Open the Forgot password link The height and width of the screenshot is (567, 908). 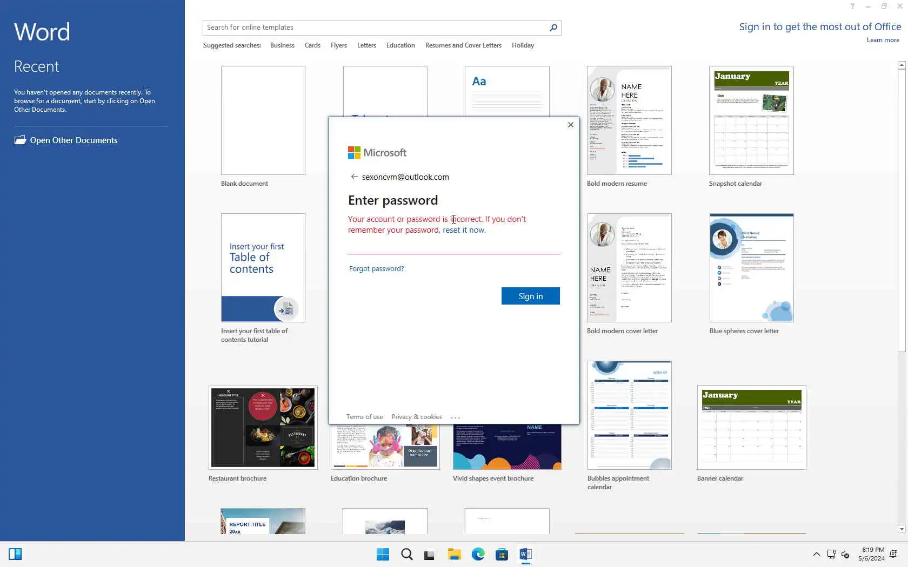376,268
